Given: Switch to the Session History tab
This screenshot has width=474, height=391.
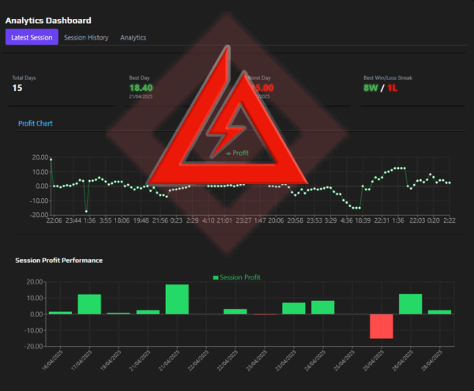Looking at the screenshot, I should [87, 37].
